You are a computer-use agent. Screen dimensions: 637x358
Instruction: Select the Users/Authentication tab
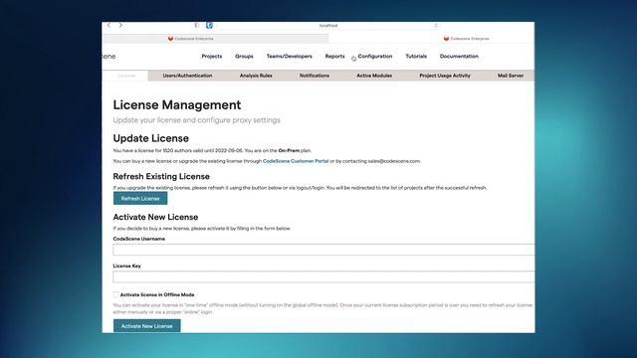pos(187,76)
